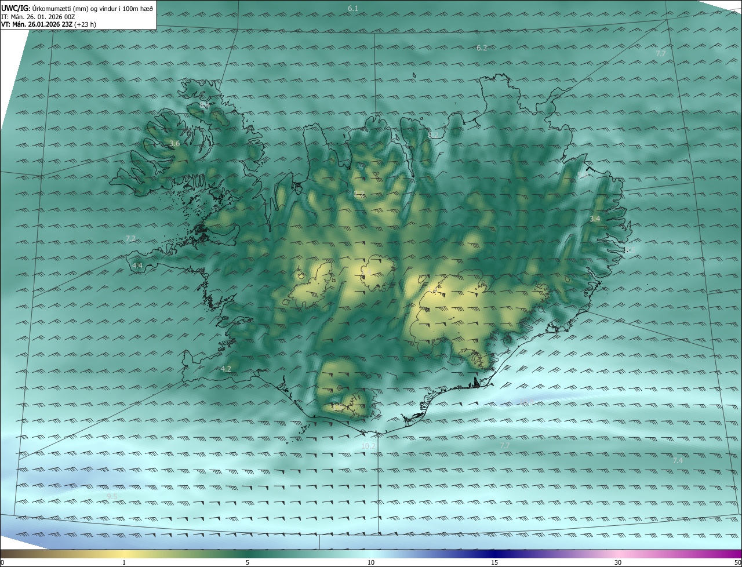Click the 3.6 value over the Westfjords
The width and height of the screenshot is (742, 567).
(x=174, y=143)
